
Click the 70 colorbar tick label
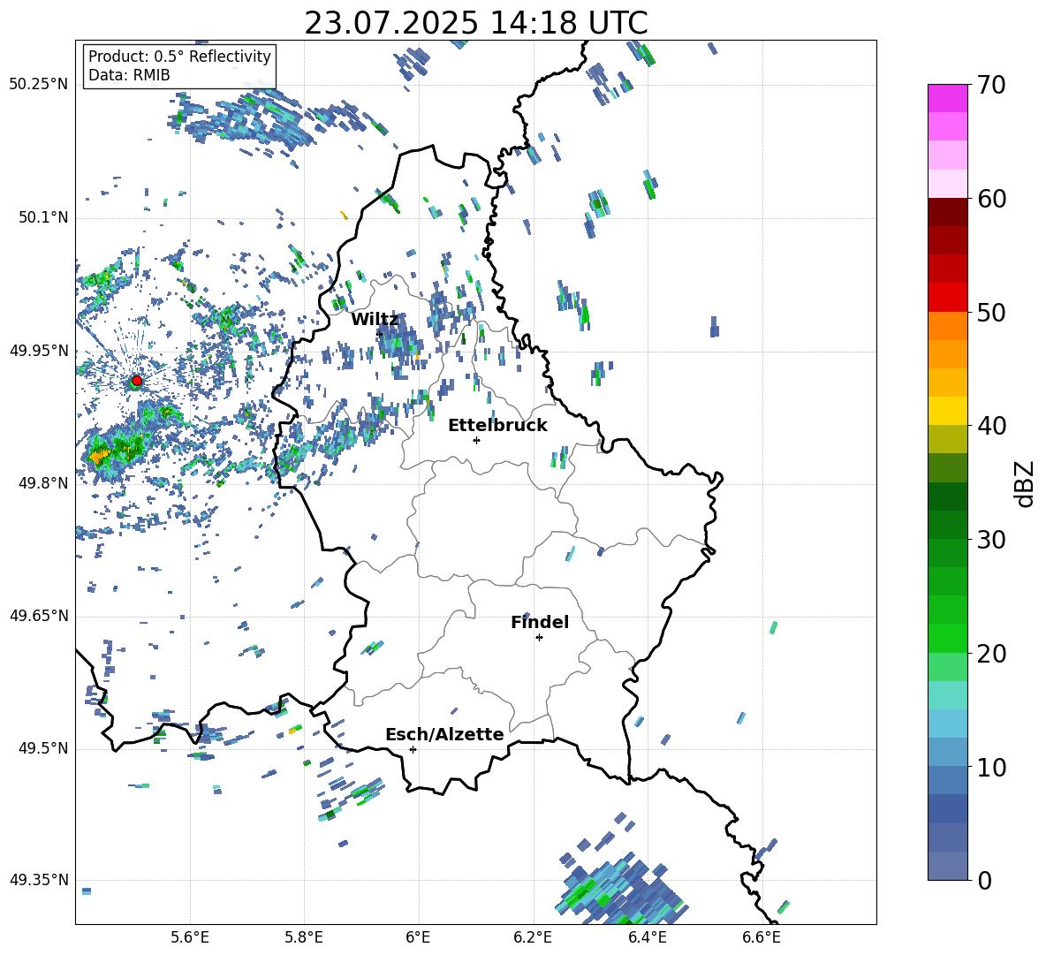[990, 86]
